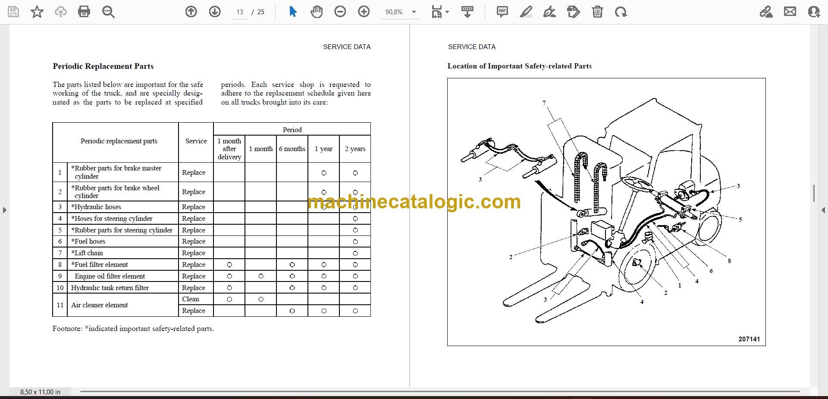Go to next page arrow

point(215,12)
